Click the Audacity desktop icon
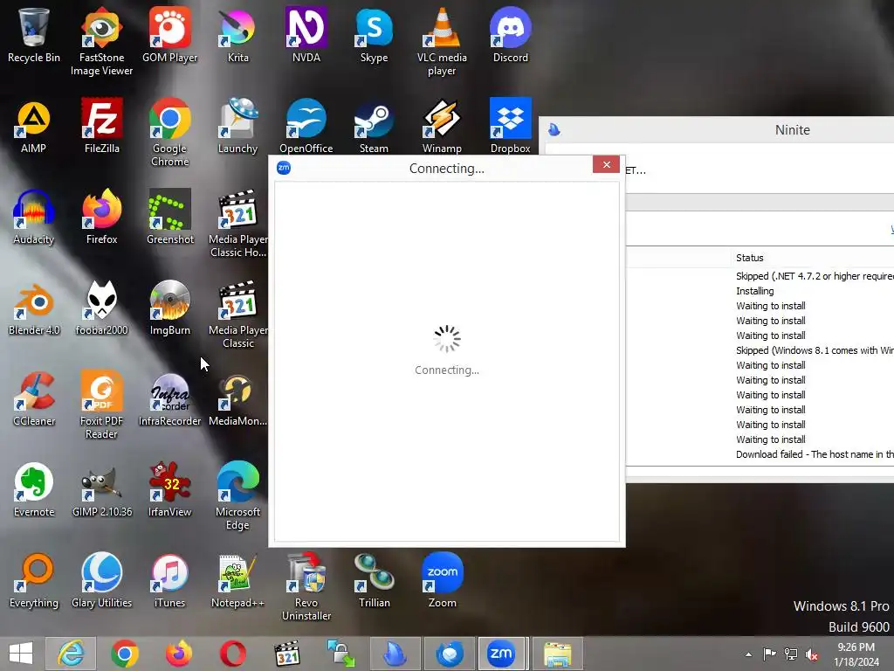This screenshot has height=671, width=894. point(34,217)
